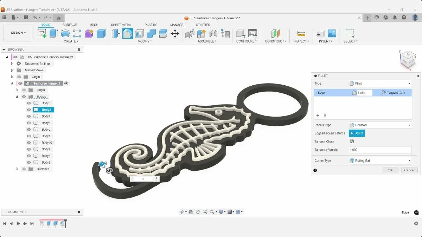Click the Insert Canvas image icon
The width and height of the screenshot is (422, 237).
pos(332,33)
